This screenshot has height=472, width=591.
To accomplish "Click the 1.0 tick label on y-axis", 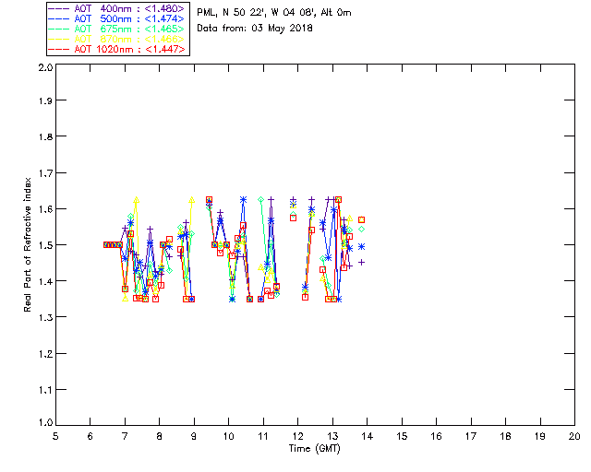I will point(43,423).
